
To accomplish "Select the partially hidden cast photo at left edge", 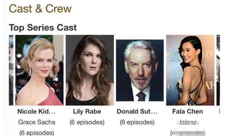I will (x=11, y=70).
